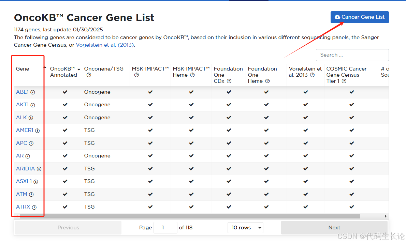This screenshot has height=243, width=406.
Task: Click the info icon next to APC
Action: (x=31, y=143)
